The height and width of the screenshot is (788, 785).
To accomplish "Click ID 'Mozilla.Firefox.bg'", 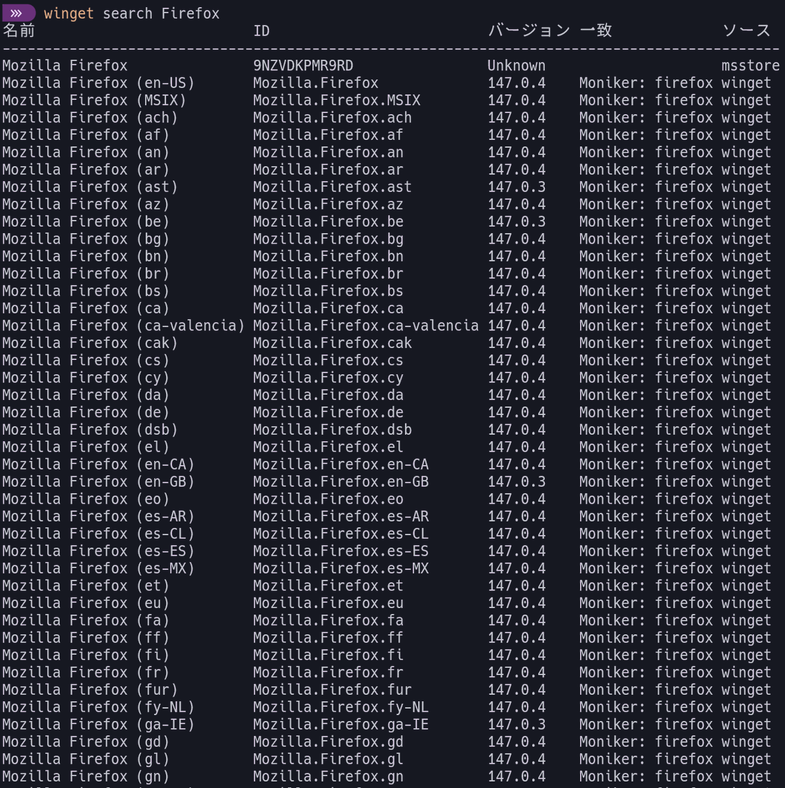I will click(328, 239).
